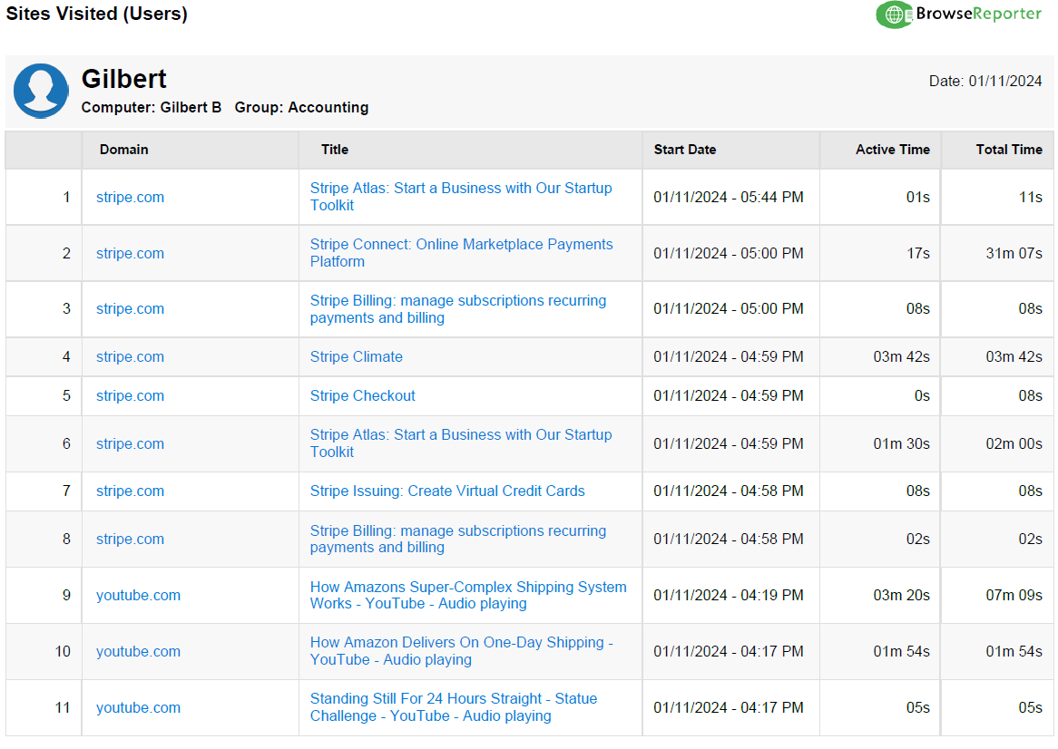Viewport: 1058px width, 749px height.
Task: Open youtube.com domain link in row 9
Action: point(138,595)
